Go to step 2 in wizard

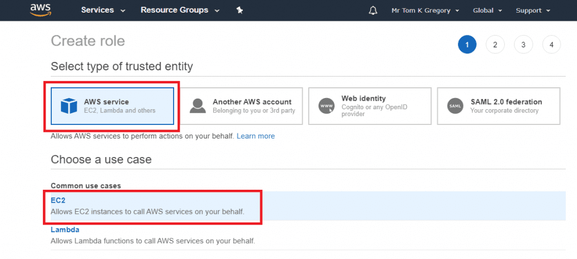pyautogui.click(x=495, y=44)
